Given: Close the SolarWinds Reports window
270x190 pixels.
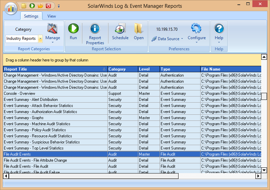Looking at the screenshot, I should pyautogui.click(x=260, y=4).
